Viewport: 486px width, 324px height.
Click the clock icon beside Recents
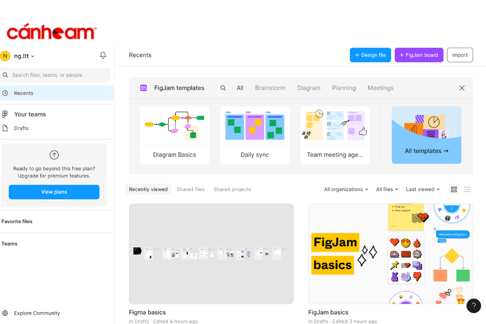(5, 93)
